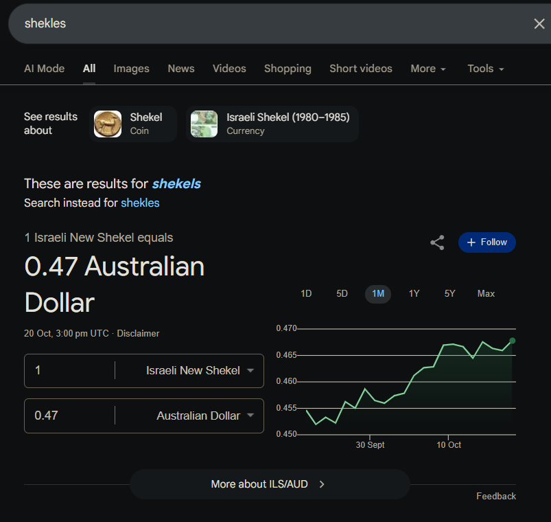Click the 10 Oct marker on chart axis
Image resolution: width=551 pixels, height=522 pixels.
click(x=448, y=445)
